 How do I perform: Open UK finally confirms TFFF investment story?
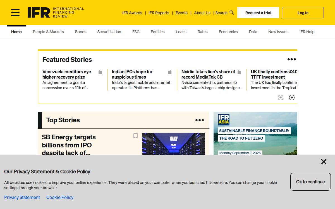tap(274, 74)
